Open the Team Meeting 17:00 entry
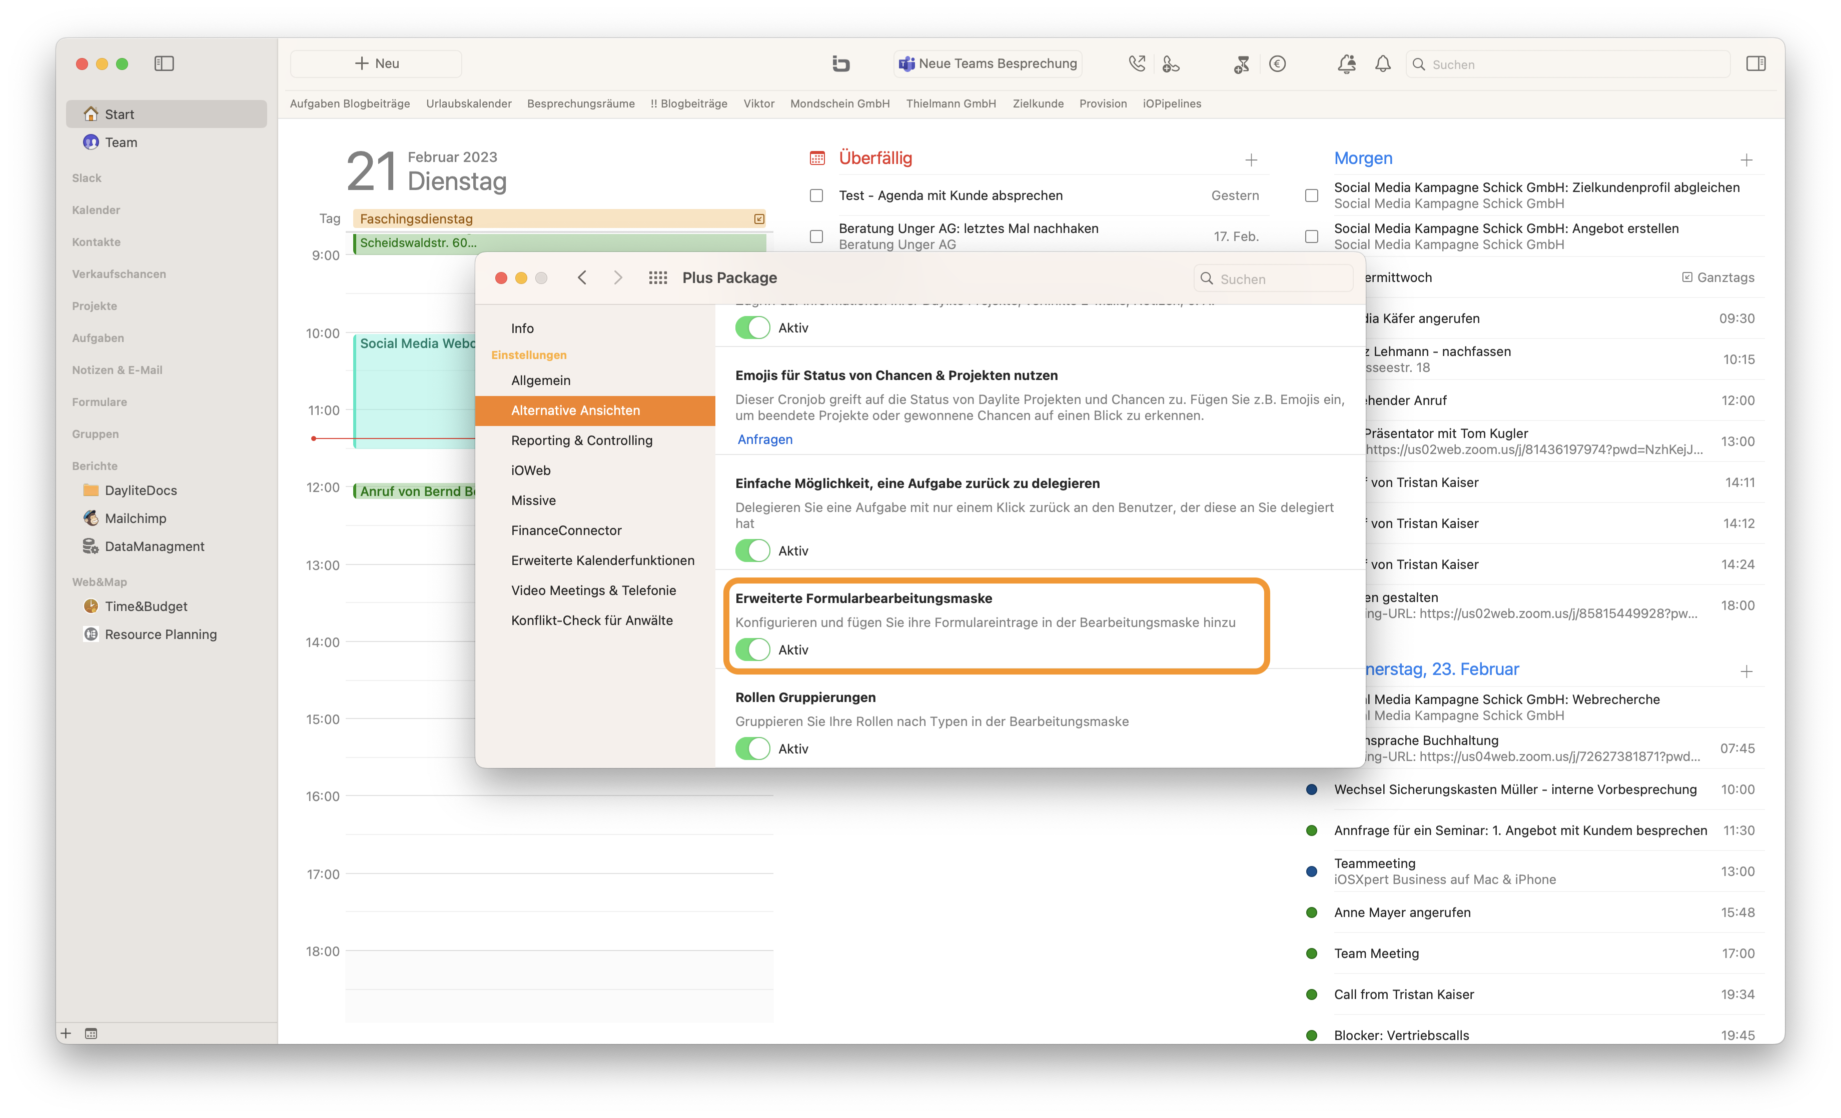 [x=1535, y=953]
